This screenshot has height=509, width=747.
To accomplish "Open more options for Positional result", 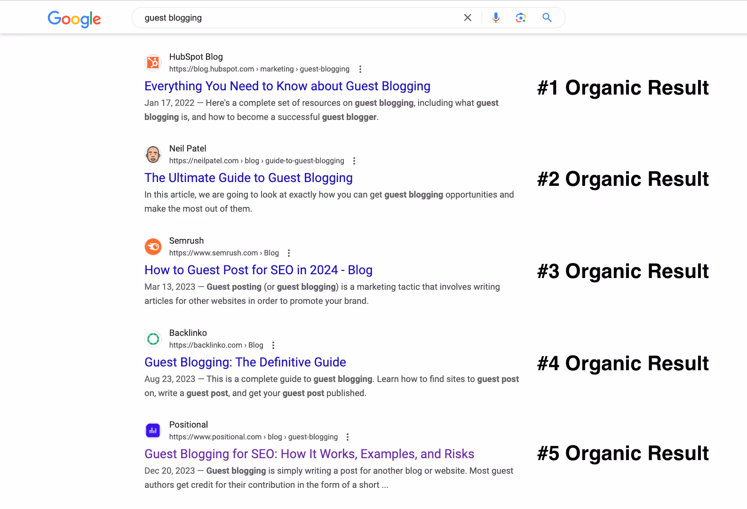I will [348, 437].
